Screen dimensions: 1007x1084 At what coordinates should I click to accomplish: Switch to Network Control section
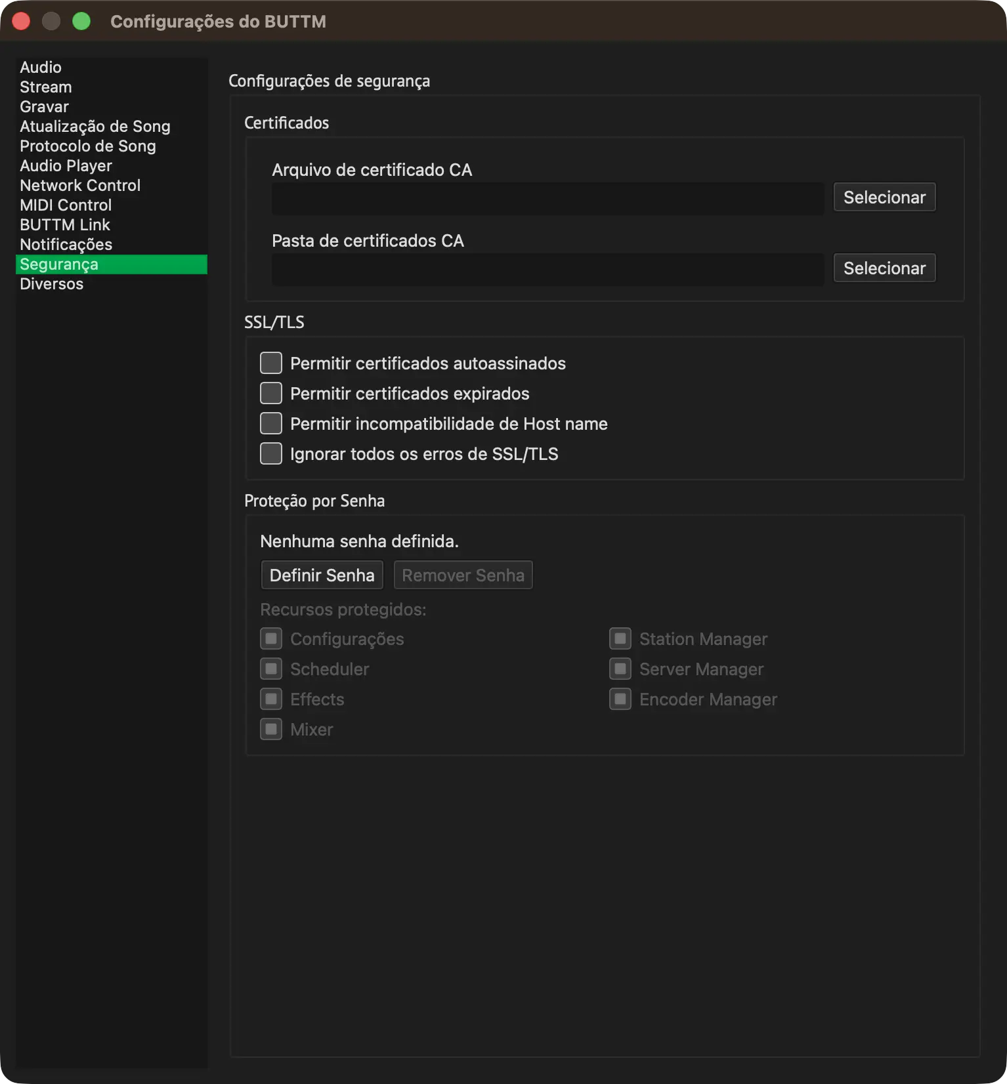111,186
